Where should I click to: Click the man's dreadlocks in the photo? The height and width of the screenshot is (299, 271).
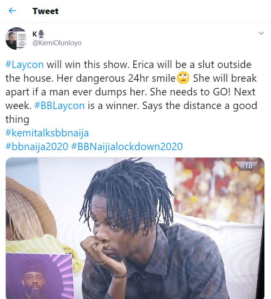pyautogui.click(x=128, y=192)
